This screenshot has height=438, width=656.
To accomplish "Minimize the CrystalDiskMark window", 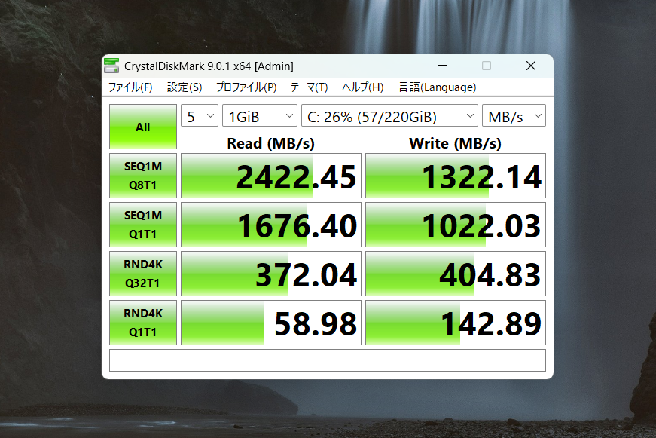I will click(x=443, y=66).
